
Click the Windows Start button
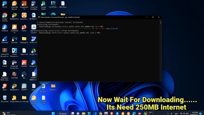coord(53,114)
